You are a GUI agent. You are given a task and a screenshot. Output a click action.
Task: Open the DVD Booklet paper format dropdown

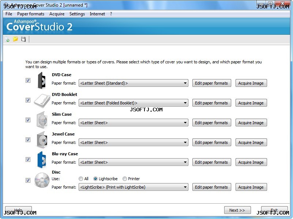coord(134,103)
